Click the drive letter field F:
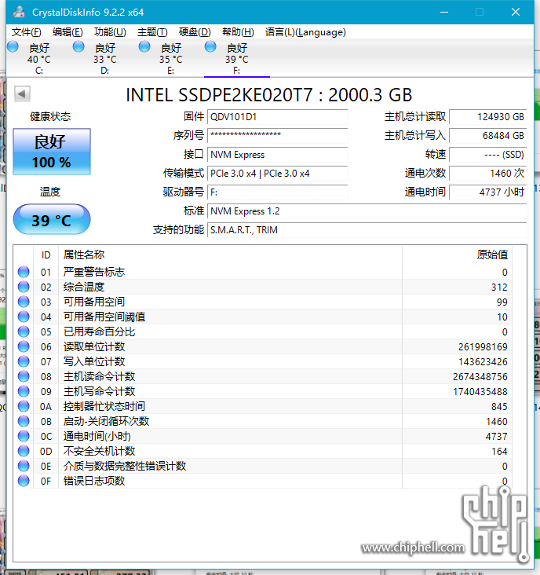 point(277,192)
